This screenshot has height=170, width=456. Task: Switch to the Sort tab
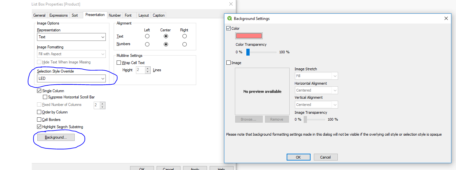[75, 15]
